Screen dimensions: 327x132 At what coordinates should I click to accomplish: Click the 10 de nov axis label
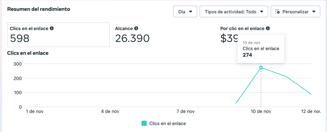(x=261, y=111)
